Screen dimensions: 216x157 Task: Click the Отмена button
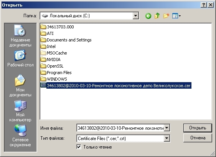tap(198, 138)
